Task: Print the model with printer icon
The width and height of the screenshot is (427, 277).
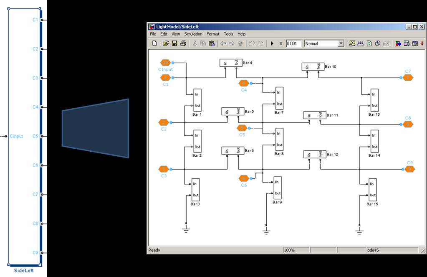Action: coord(183,43)
